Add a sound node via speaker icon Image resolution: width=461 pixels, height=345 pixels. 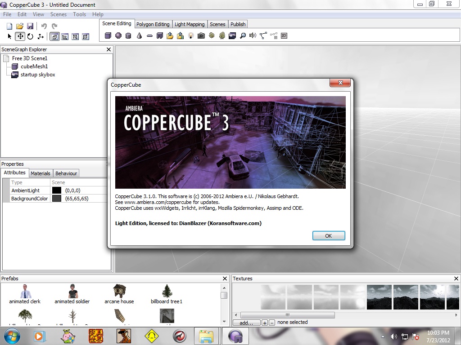(x=253, y=36)
